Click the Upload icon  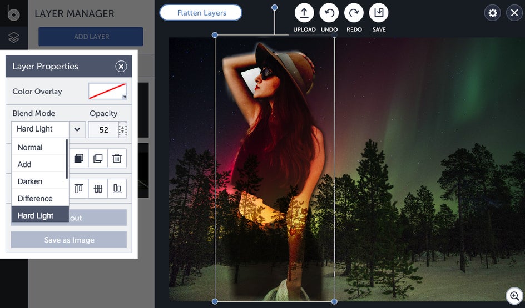coord(304,13)
